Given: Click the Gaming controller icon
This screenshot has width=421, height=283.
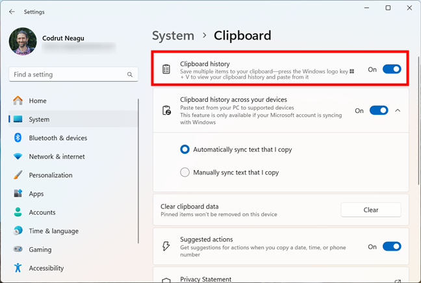Looking at the screenshot, I should click(x=18, y=249).
